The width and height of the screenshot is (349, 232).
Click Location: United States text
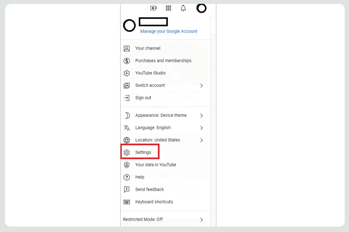(x=157, y=140)
